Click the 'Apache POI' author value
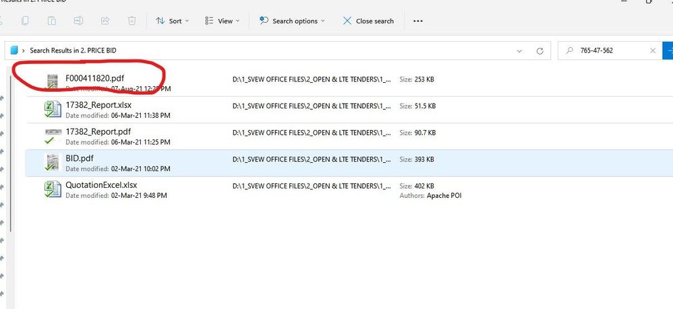 pyautogui.click(x=444, y=195)
